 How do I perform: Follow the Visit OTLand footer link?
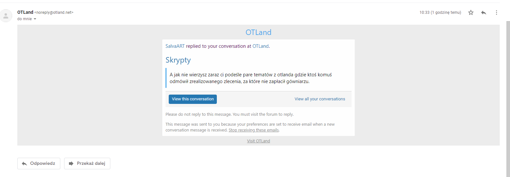coord(259,141)
